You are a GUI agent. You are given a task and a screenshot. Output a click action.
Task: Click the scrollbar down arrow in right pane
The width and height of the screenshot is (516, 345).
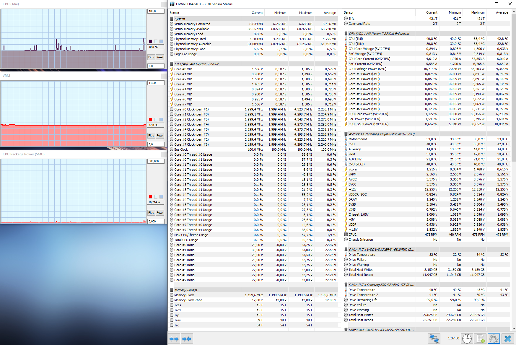click(513, 328)
